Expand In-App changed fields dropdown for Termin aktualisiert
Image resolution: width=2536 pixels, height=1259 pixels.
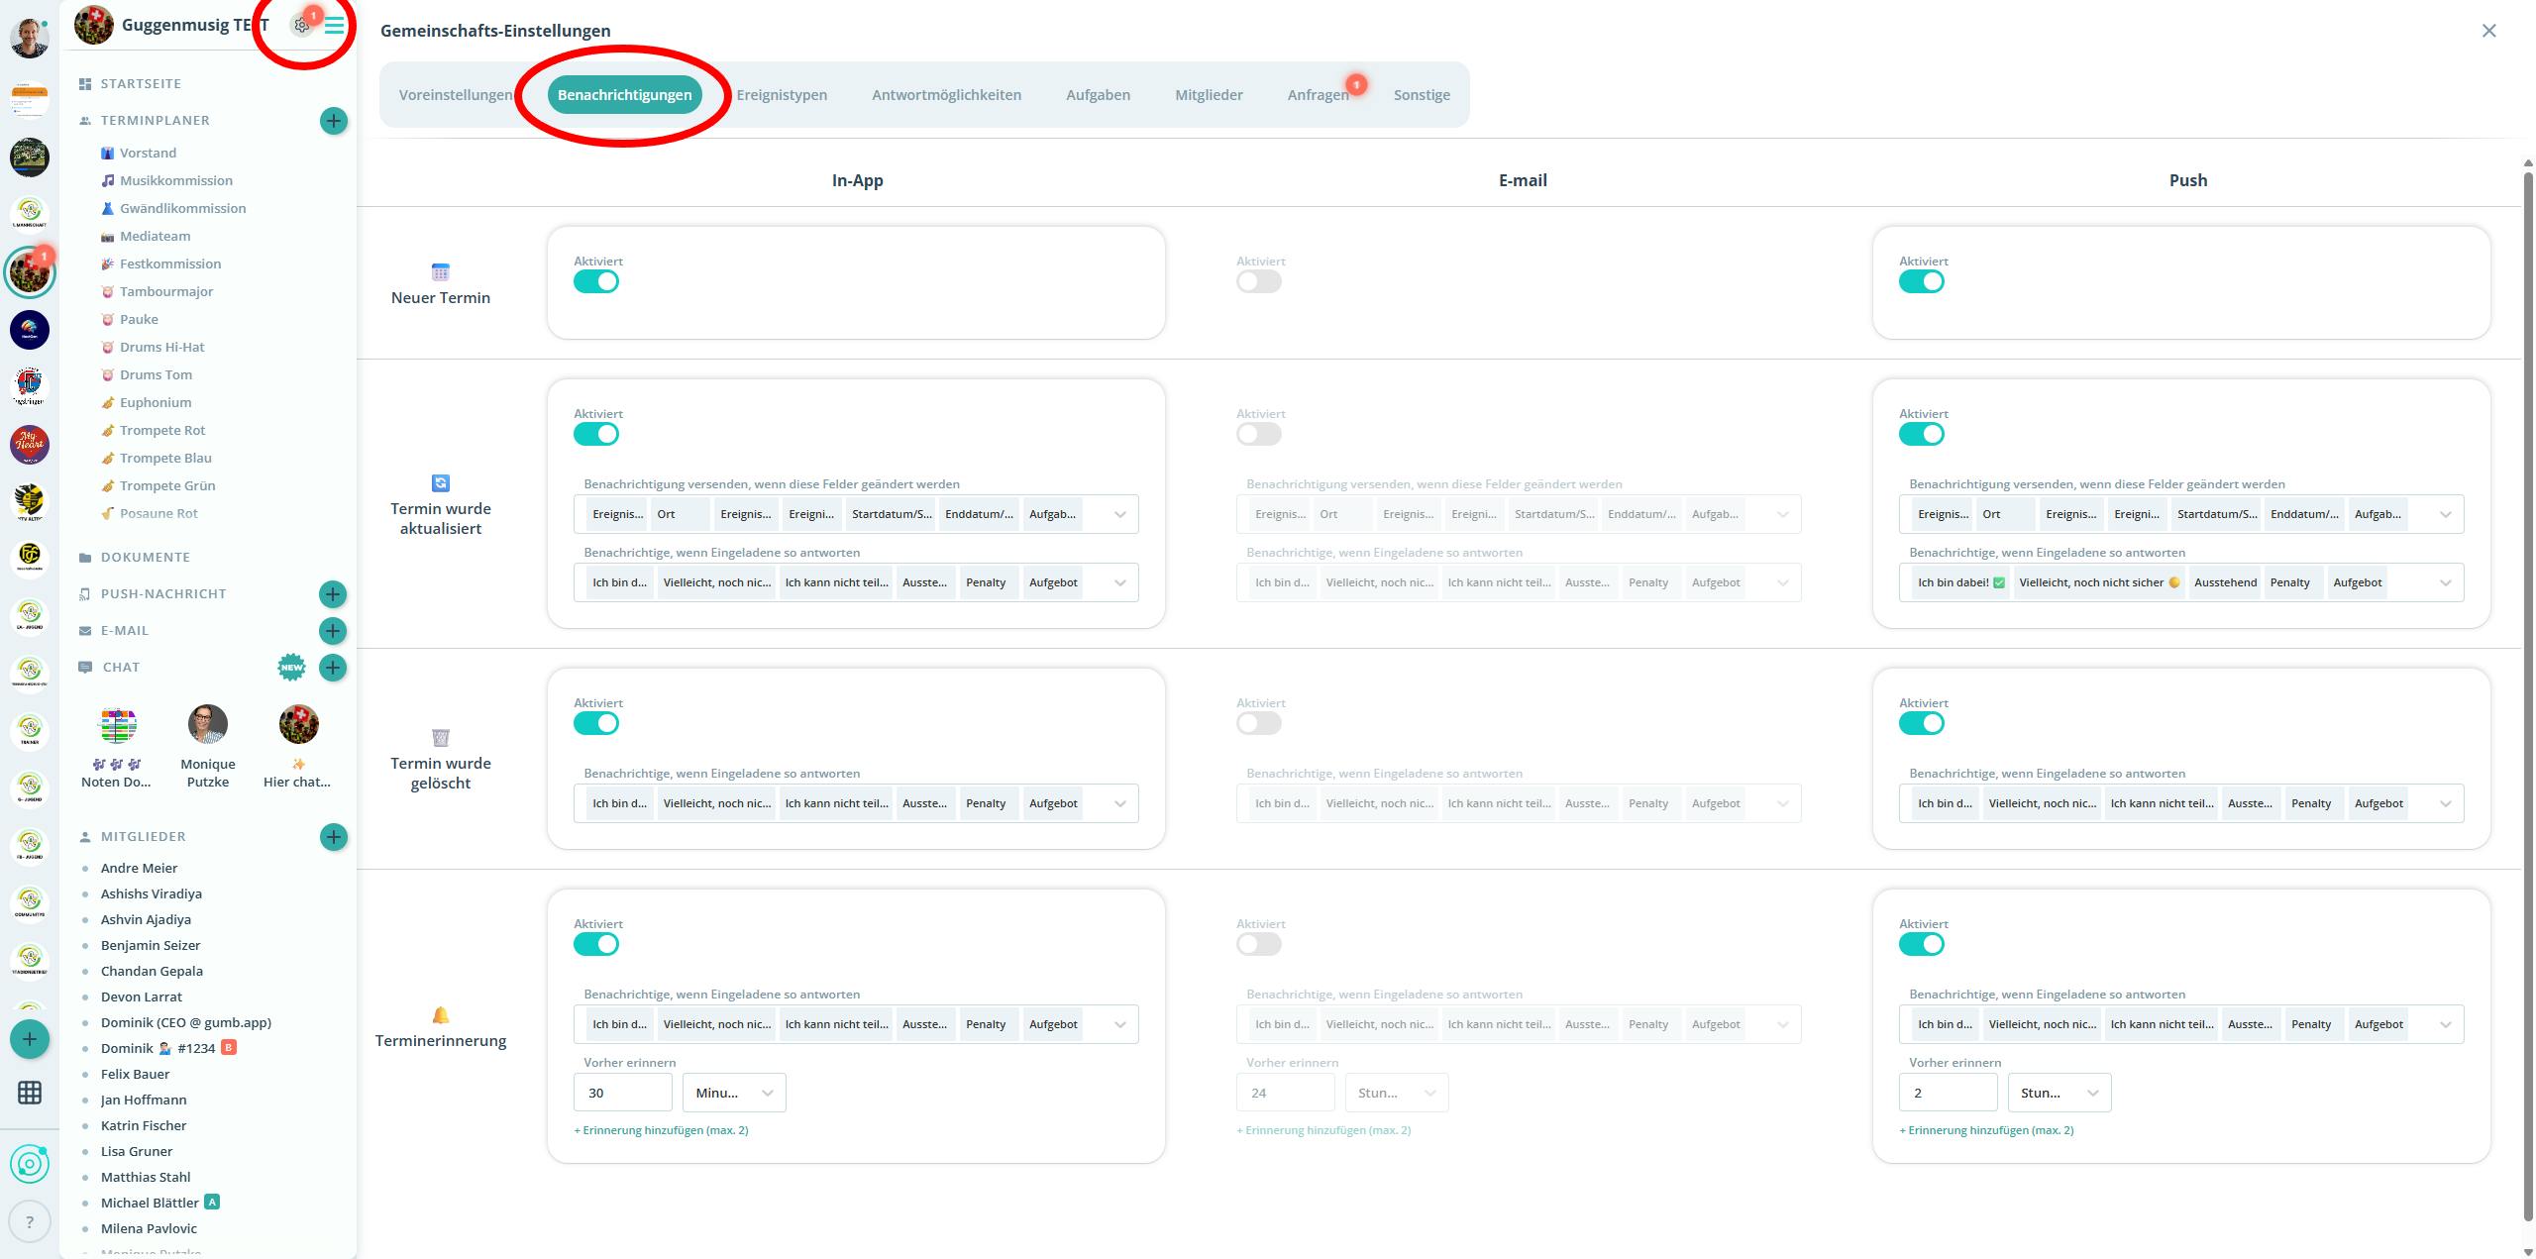(x=1119, y=515)
